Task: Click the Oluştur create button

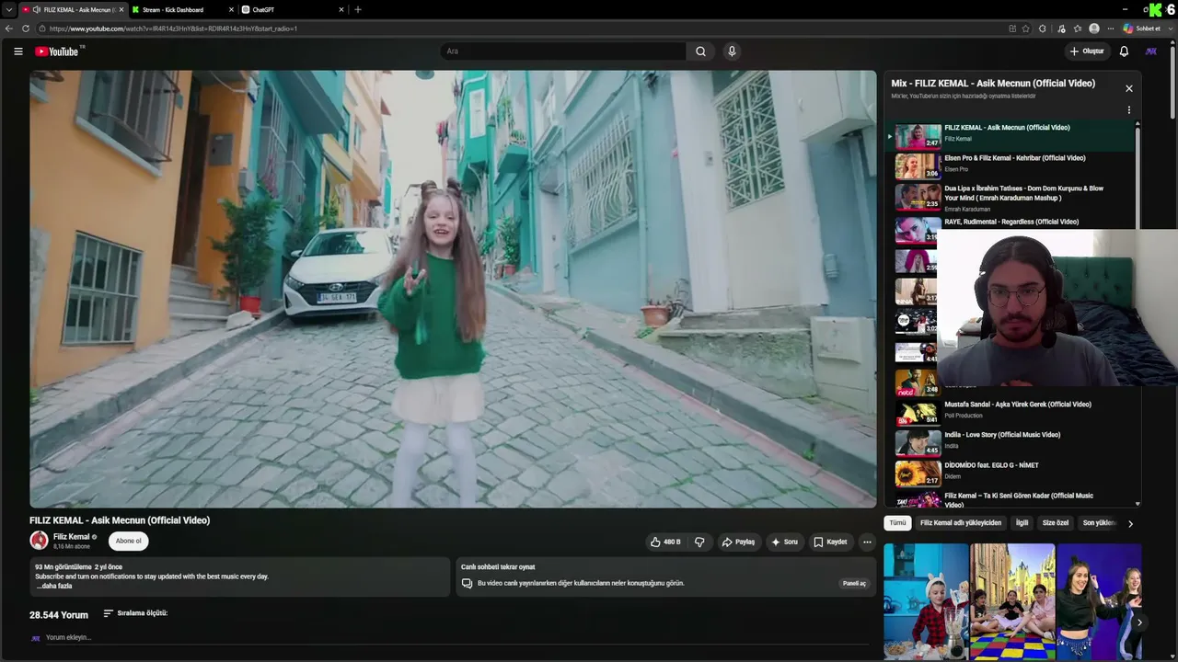Action: pyautogui.click(x=1087, y=51)
